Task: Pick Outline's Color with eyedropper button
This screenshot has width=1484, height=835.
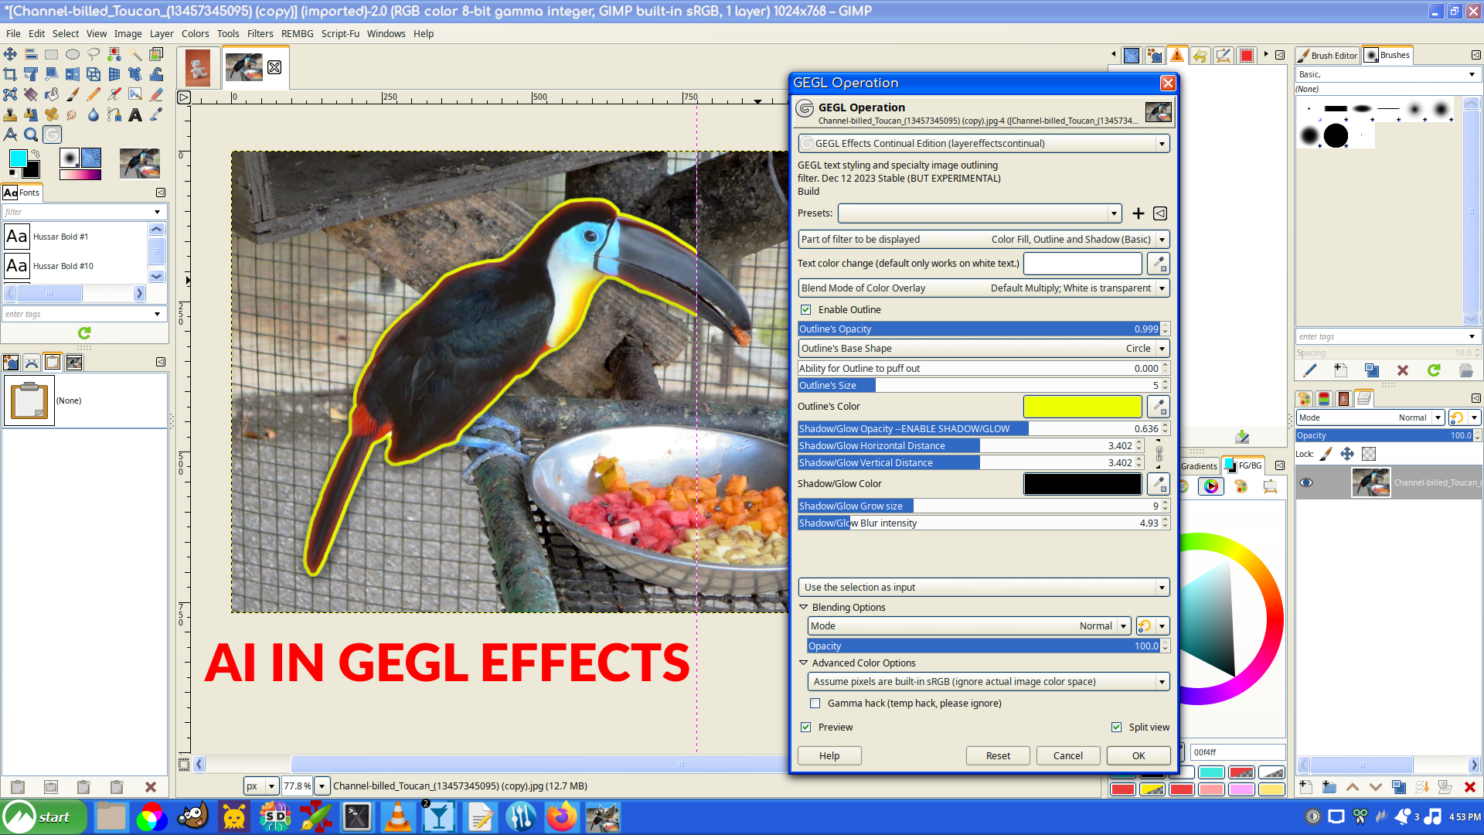Action: click(1158, 407)
